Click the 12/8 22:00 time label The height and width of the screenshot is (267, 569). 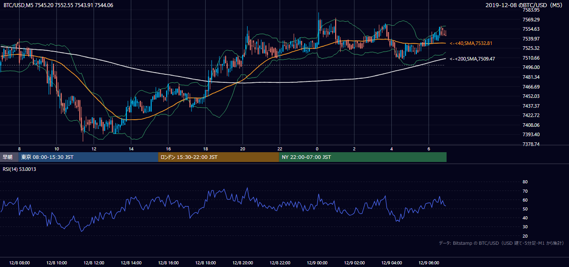tap(280, 263)
